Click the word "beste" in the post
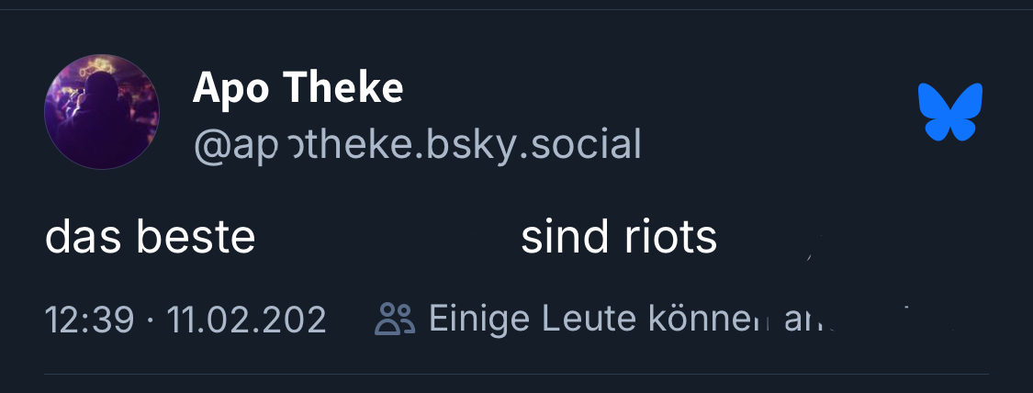 196,238
